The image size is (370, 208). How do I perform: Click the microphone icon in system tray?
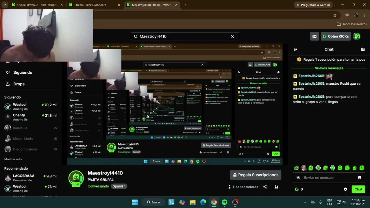(x=320, y=202)
